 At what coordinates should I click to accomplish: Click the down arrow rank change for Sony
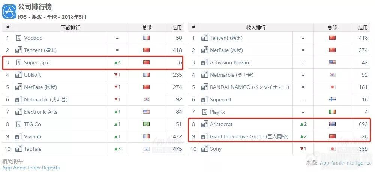coord(303,149)
